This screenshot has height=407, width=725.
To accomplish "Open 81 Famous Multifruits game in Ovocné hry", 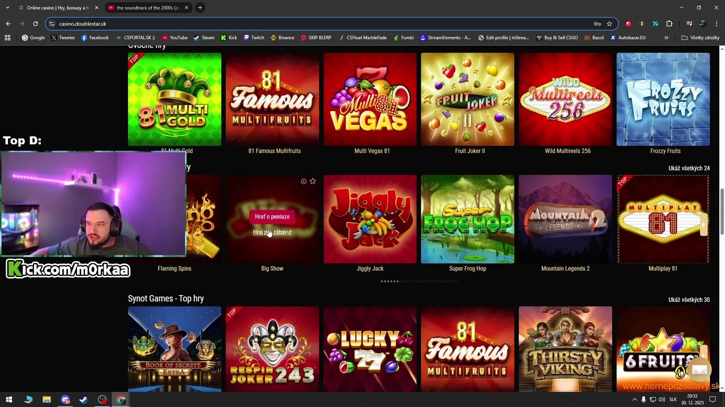I will pos(272,99).
